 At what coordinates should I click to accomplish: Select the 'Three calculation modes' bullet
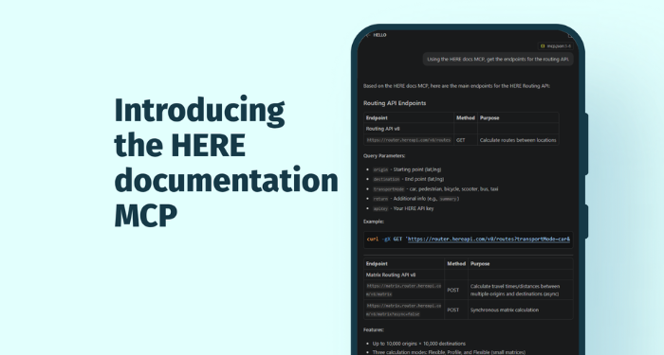click(449, 352)
